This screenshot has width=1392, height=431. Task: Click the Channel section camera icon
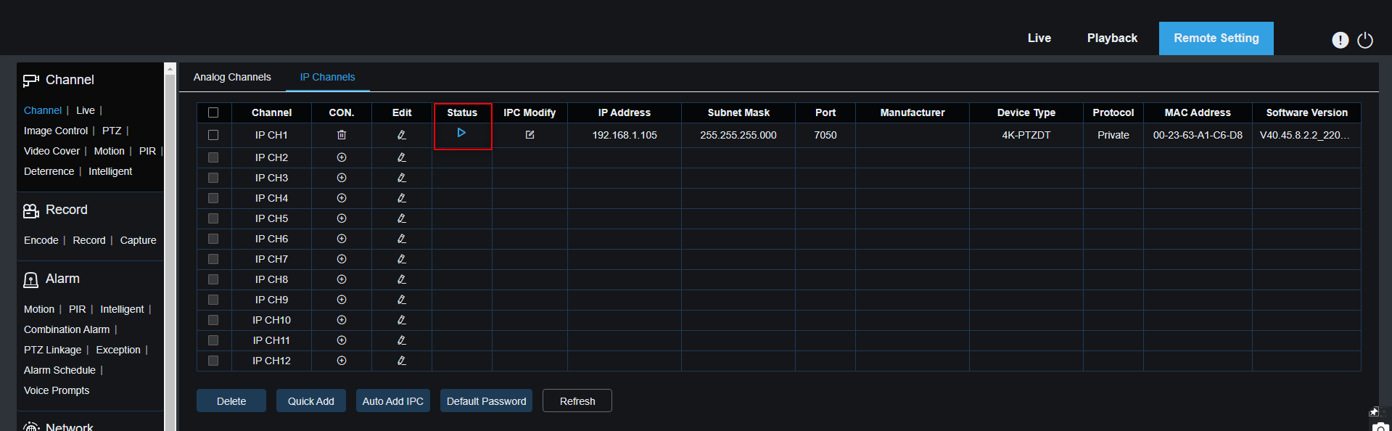tap(30, 81)
